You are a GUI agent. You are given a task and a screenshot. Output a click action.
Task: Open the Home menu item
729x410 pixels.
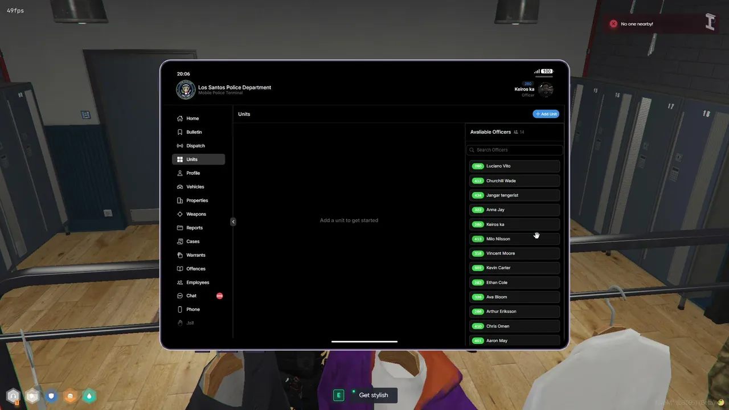pyautogui.click(x=198, y=118)
